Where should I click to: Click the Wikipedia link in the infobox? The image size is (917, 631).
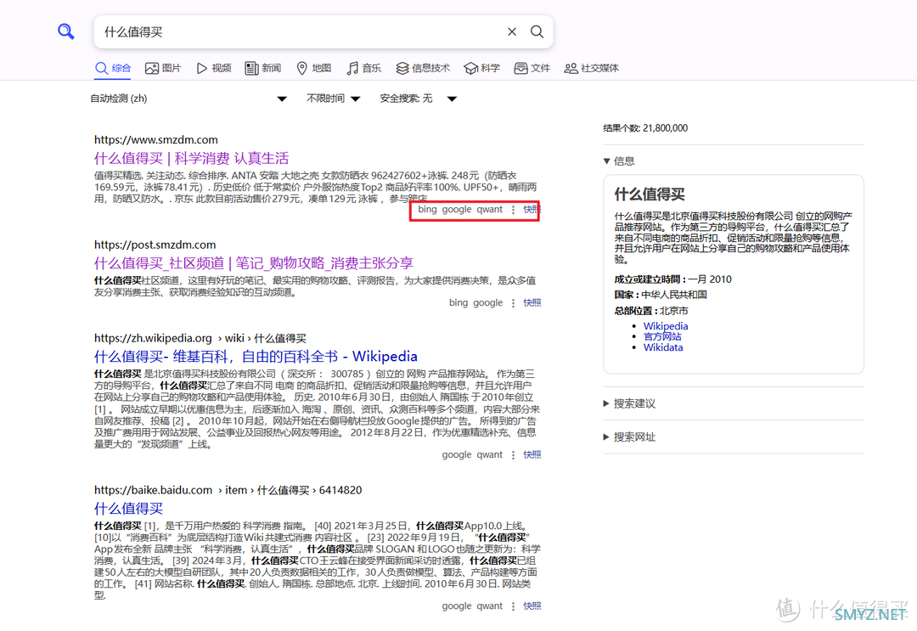[666, 326]
